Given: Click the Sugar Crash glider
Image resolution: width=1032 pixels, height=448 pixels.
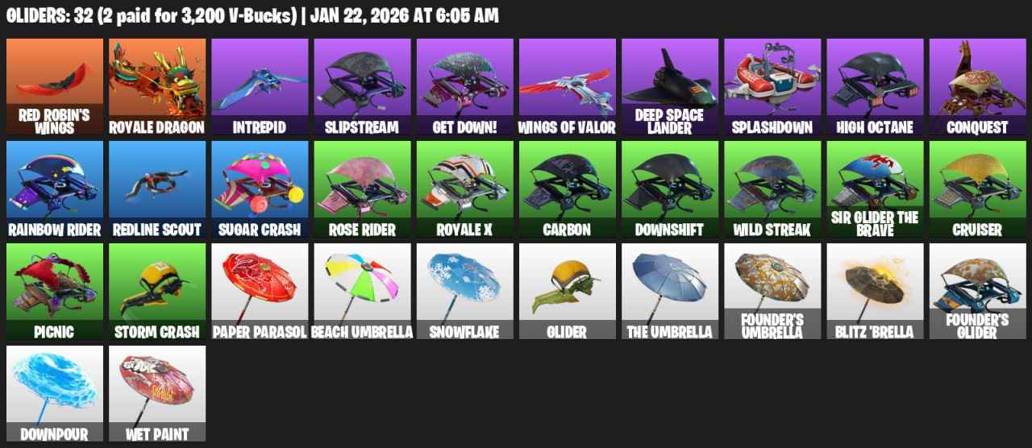Looking at the screenshot, I should pyautogui.click(x=260, y=189).
